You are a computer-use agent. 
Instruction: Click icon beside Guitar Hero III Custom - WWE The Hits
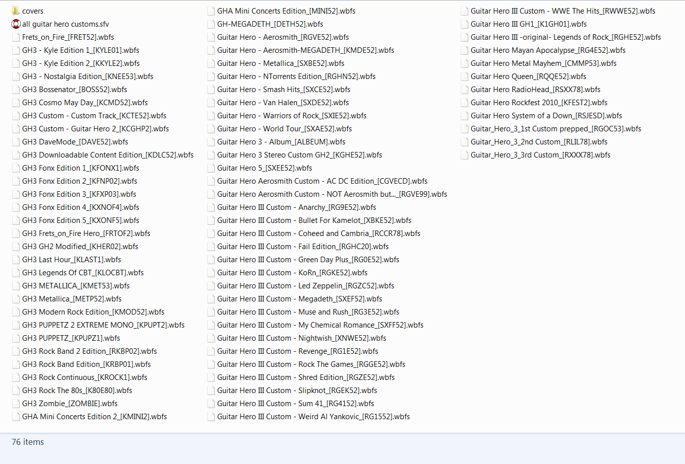point(465,11)
